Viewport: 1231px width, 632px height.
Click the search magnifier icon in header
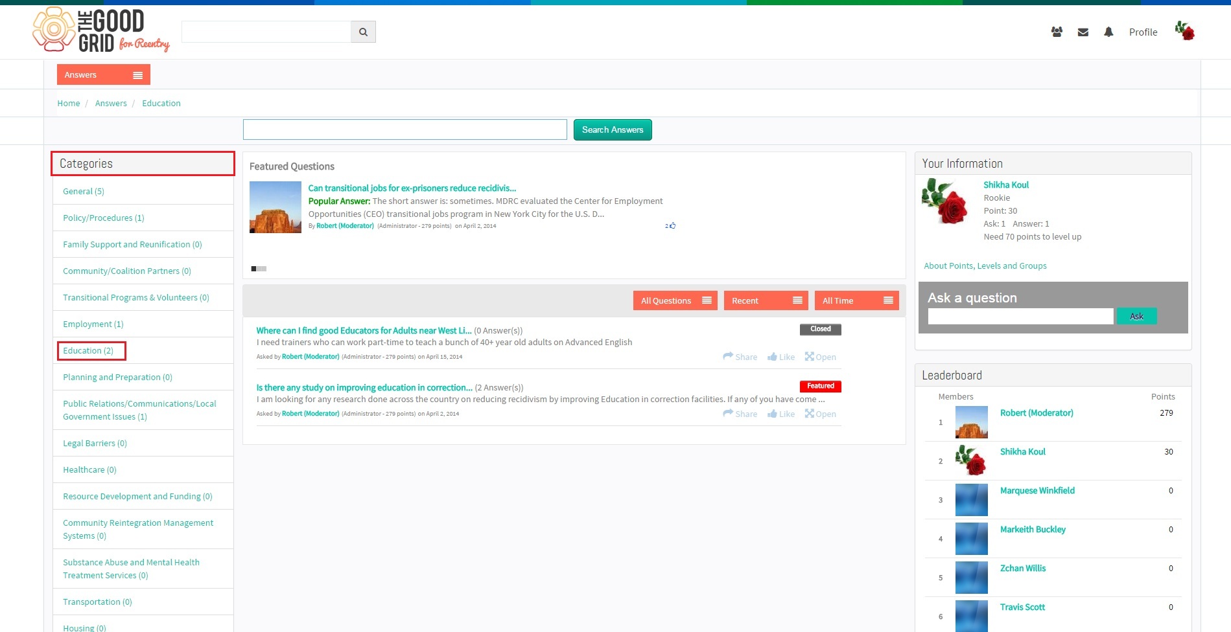[x=363, y=32]
